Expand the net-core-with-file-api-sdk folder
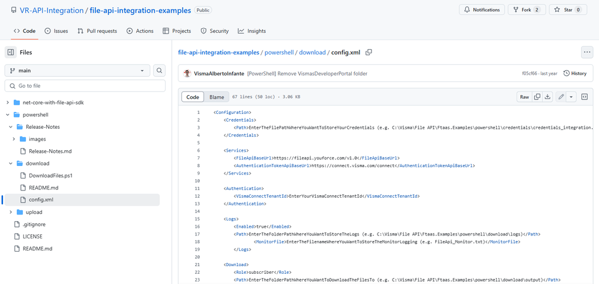The width and height of the screenshot is (599, 284). click(8, 102)
